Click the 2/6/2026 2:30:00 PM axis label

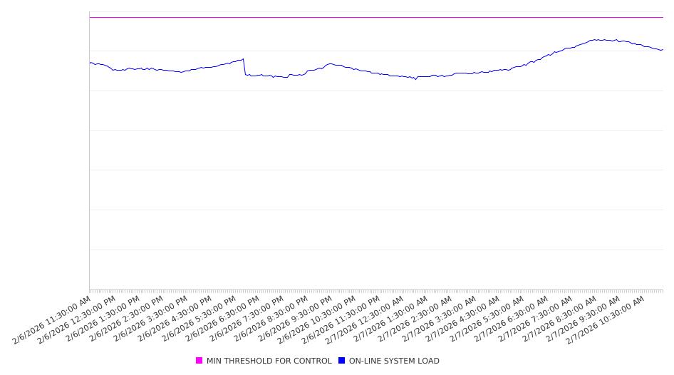coord(125,319)
